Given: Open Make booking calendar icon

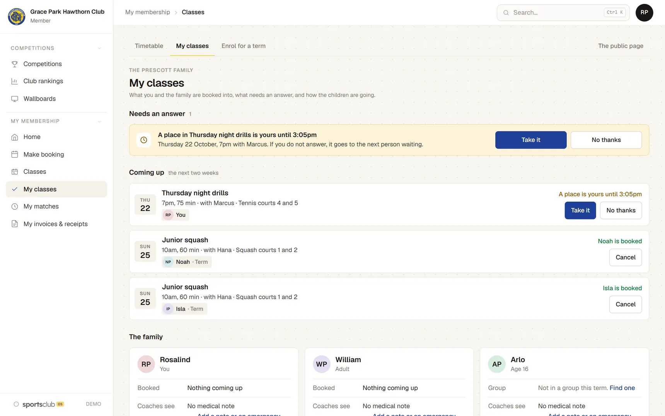Looking at the screenshot, I should 15,154.
